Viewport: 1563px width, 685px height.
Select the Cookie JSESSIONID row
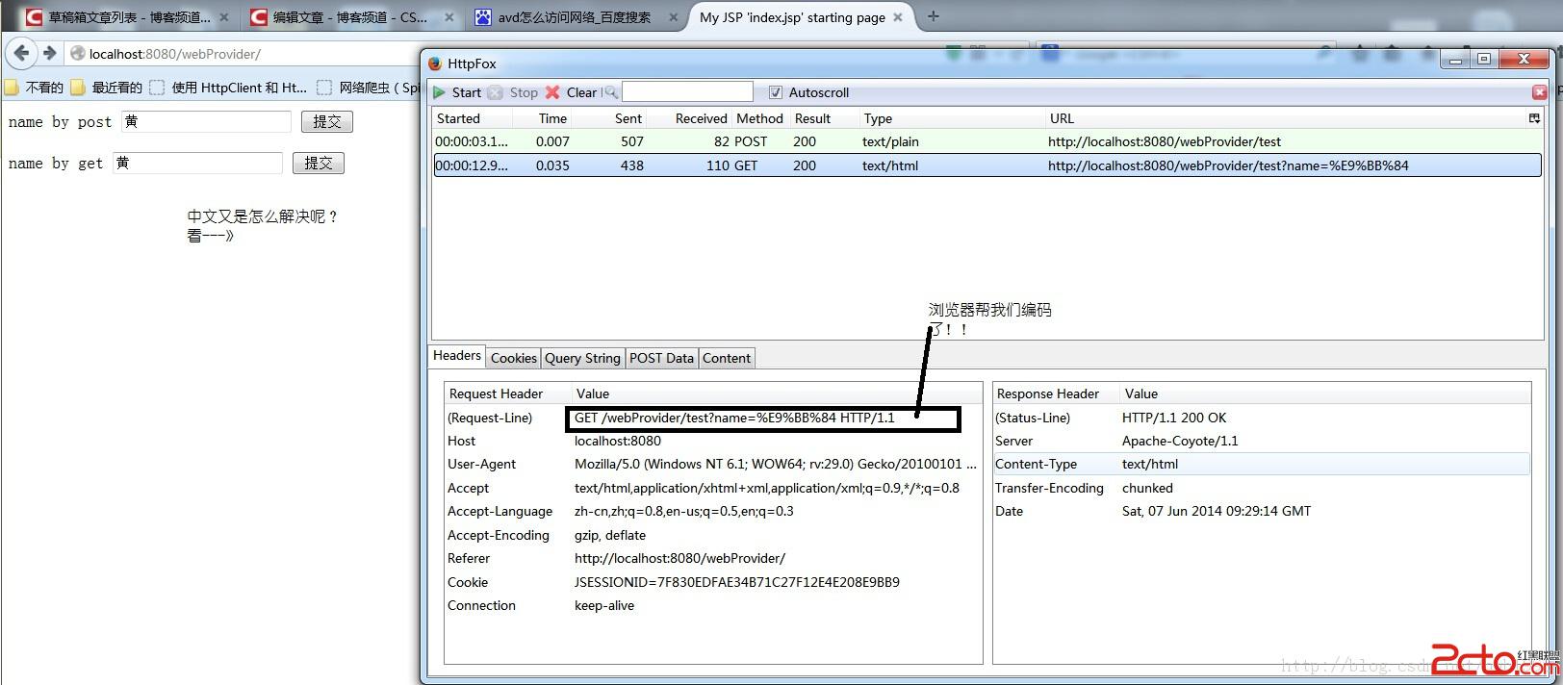point(712,582)
